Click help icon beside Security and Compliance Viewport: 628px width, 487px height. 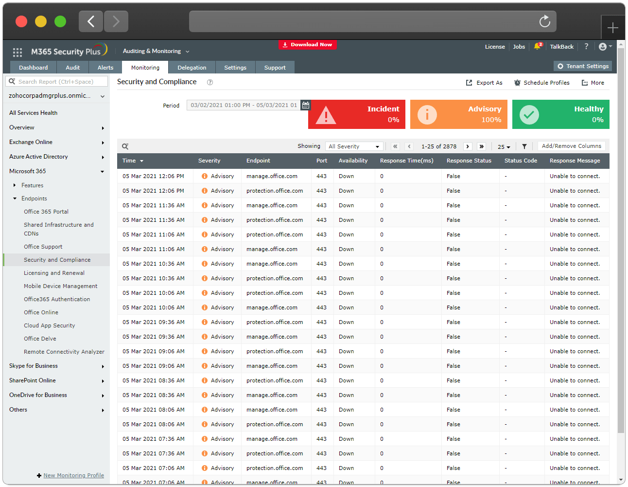(210, 82)
